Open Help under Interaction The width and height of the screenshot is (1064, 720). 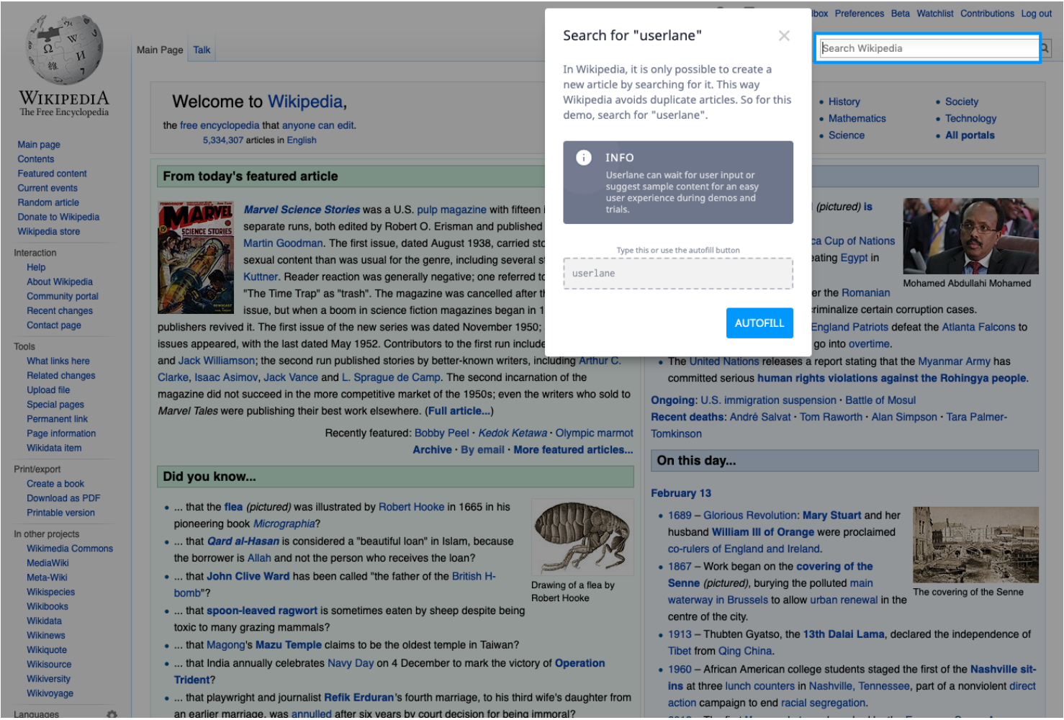coord(36,267)
